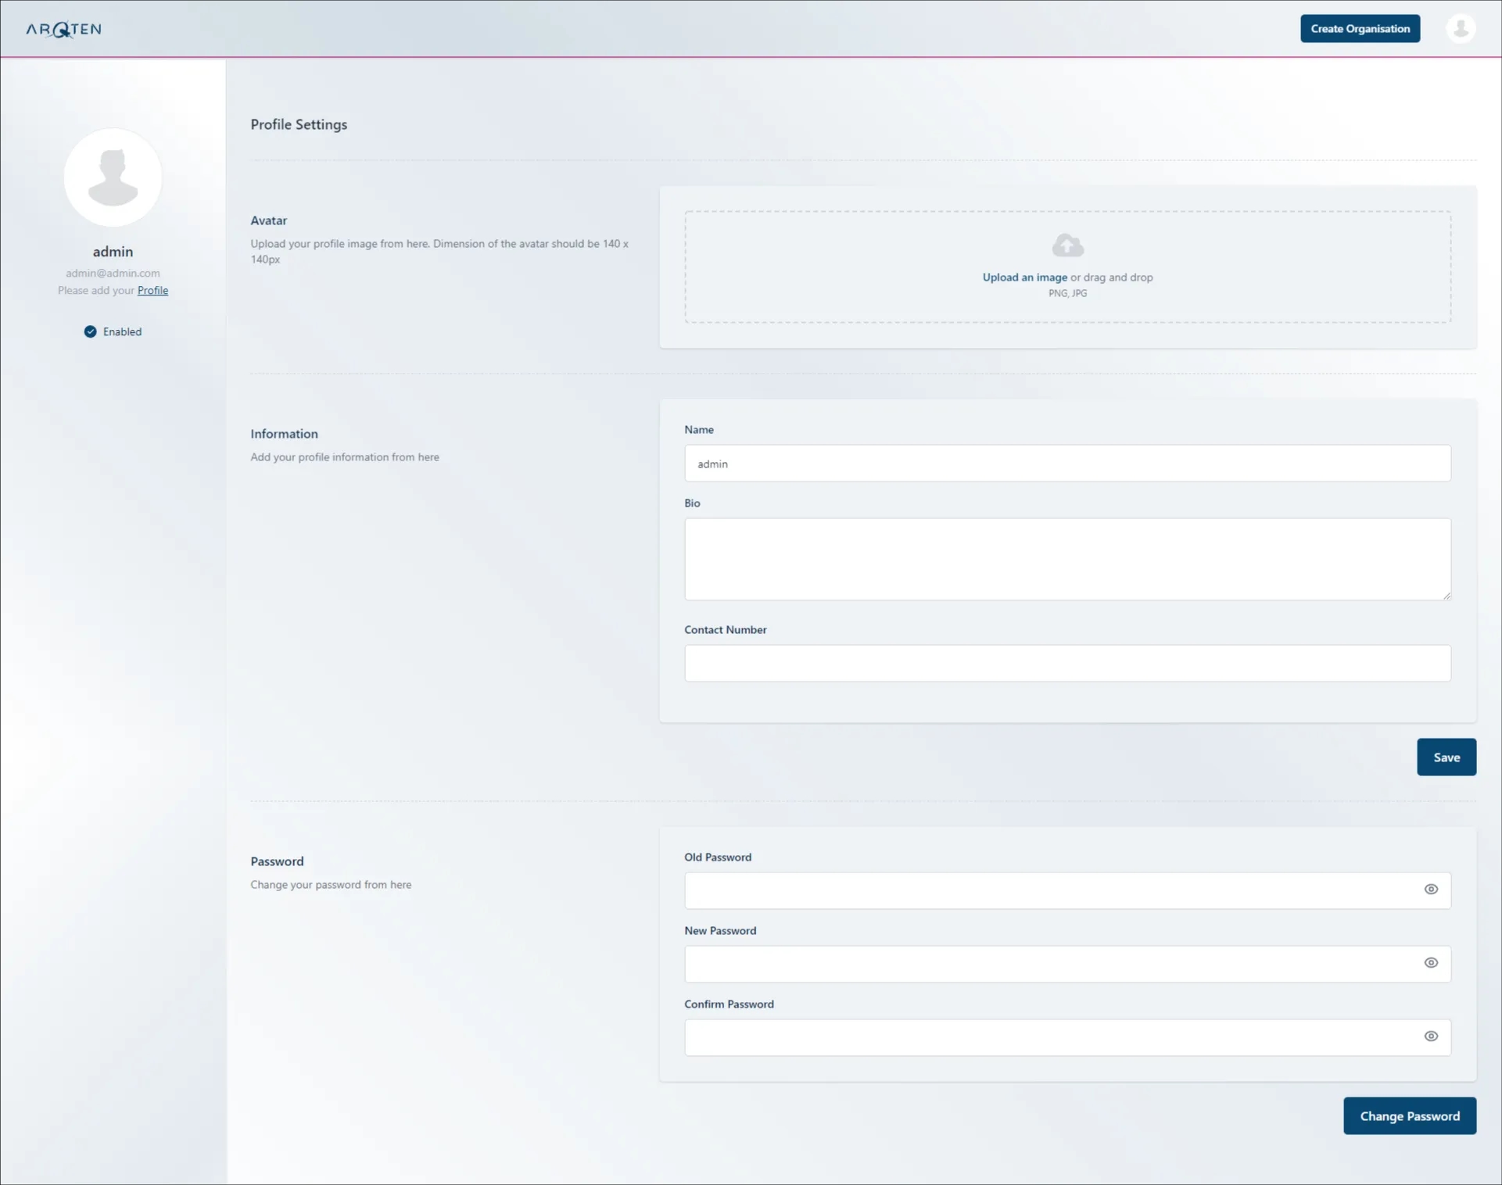1502x1185 pixels.
Task: Click 'Change your password from here' text
Action: pyautogui.click(x=331, y=885)
